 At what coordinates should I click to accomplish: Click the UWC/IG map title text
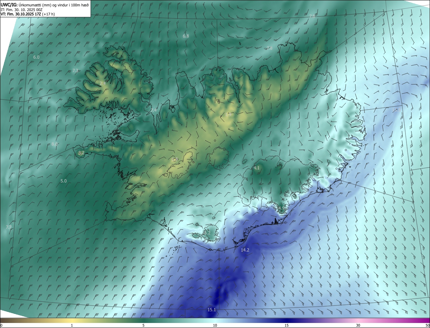point(45,5)
